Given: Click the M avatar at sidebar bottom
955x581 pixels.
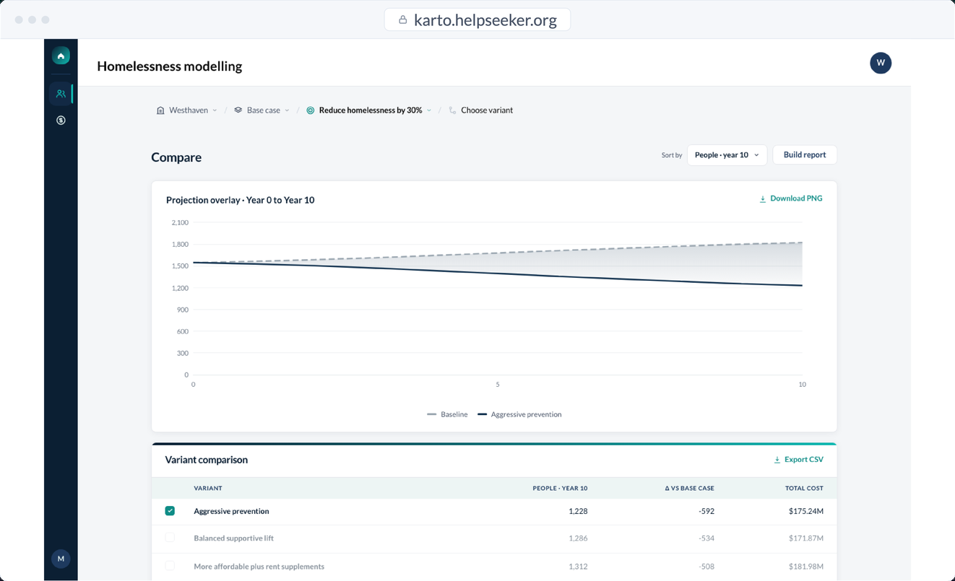Looking at the screenshot, I should tap(61, 559).
